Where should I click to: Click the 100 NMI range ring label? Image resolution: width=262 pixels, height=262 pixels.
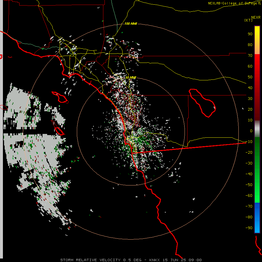click(131, 24)
